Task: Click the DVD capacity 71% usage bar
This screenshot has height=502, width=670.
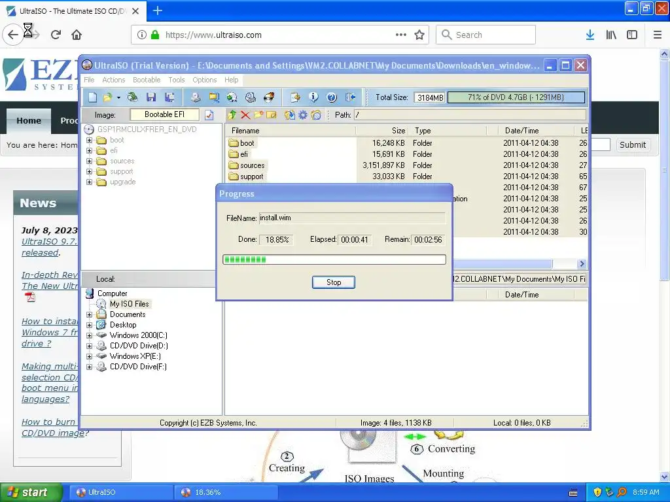Action: (x=516, y=97)
